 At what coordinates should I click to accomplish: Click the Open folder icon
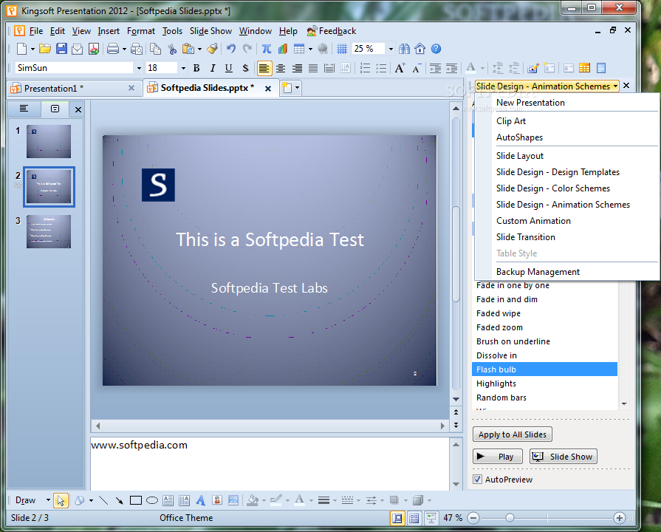click(x=45, y=49)
